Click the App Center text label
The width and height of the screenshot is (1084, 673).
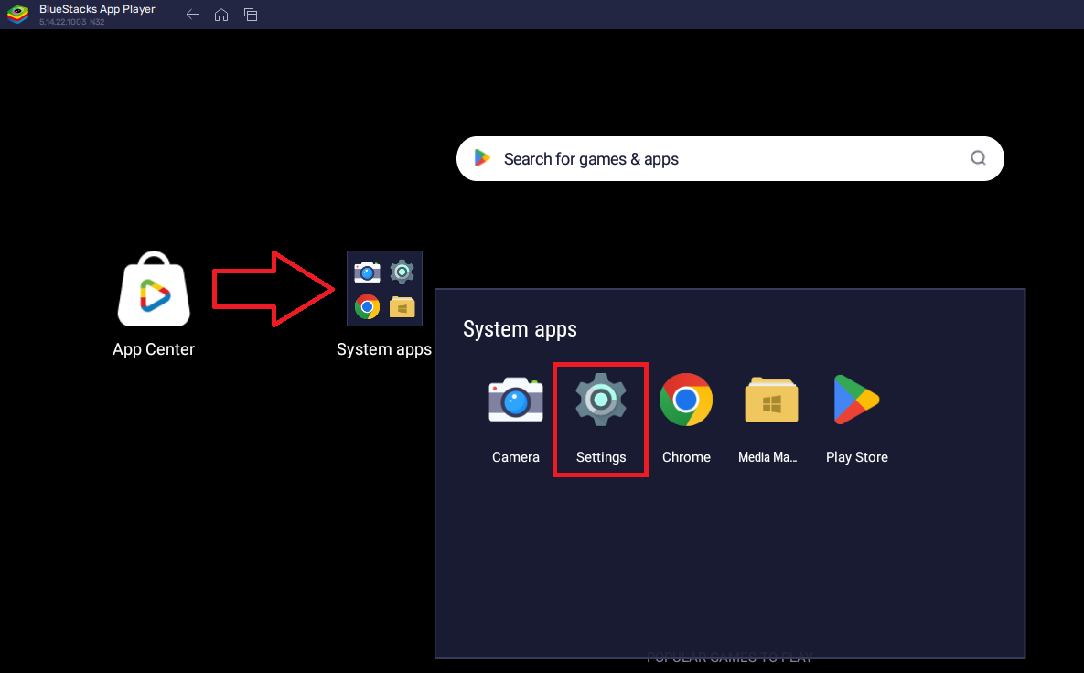[x=154, y=349]
